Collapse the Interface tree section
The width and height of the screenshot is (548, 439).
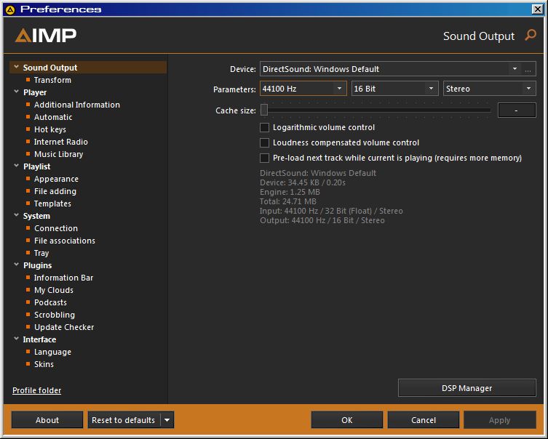click(16, 339)
